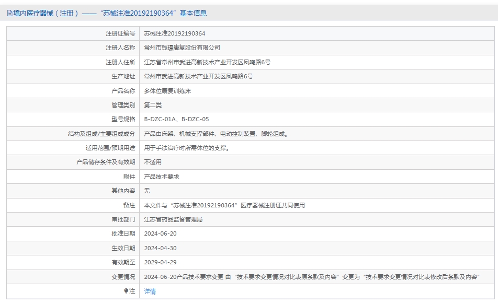The width and height of the screenshot is (498, 304).
Task: Select expiry date 2029-04-29
Action: [161, 262]
